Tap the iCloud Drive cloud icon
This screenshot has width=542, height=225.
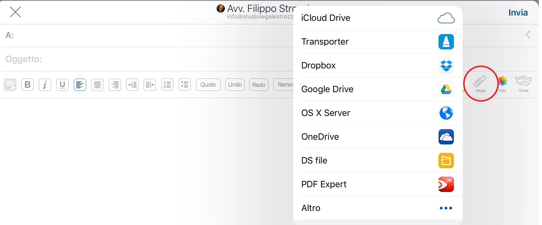[x=446, y=18]
